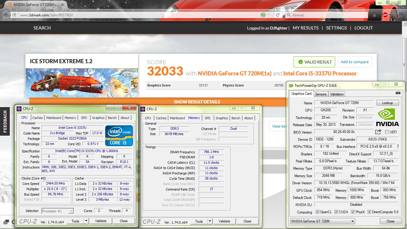This screenshot has height=229, width=407.
Task: Click the NVIDIA GeForce GT 720M(1x) link
Action: pos(235,73)
